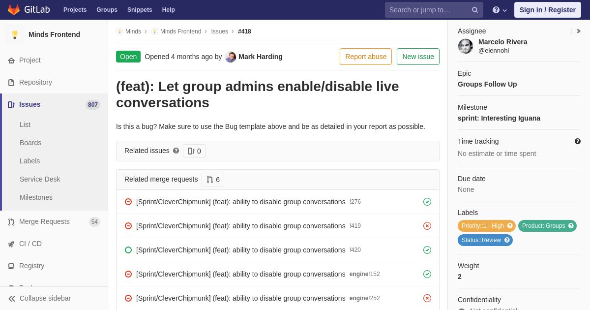The width and height of the screenshot is (590, 310).
Task: Click the Project home icon
Action: coord(11,60)
